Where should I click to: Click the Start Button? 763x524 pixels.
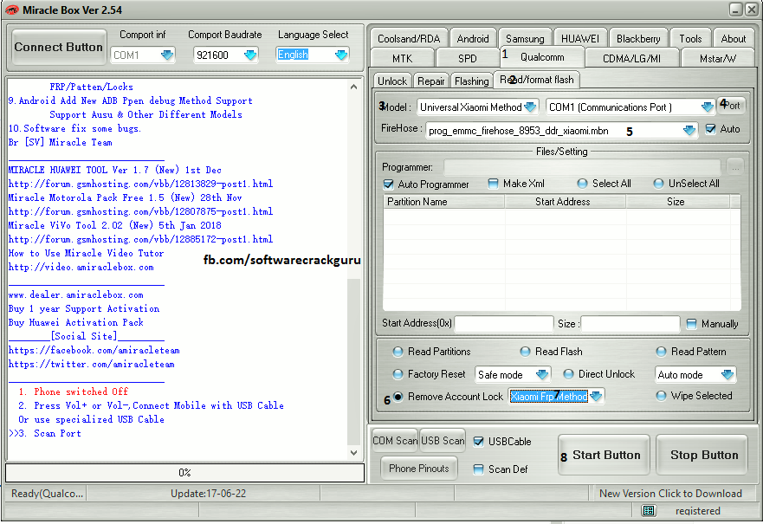pyautogui.click(x=604, y=455)
